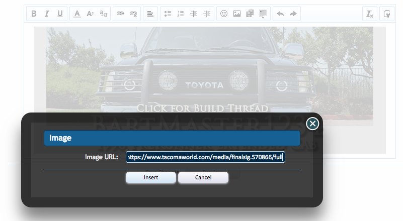Toggle the BB code editor mode

[x=386, y=14]
